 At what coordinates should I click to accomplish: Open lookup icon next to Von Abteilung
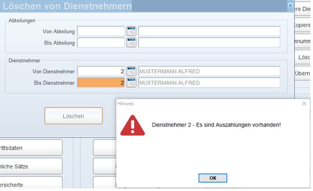(x=131, y=31)
